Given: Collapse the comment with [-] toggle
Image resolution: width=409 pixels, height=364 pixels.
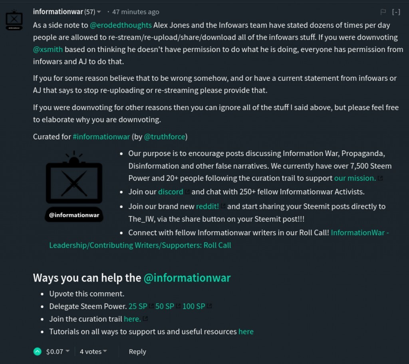Looking at the screenshot, I should coord(396,12).
